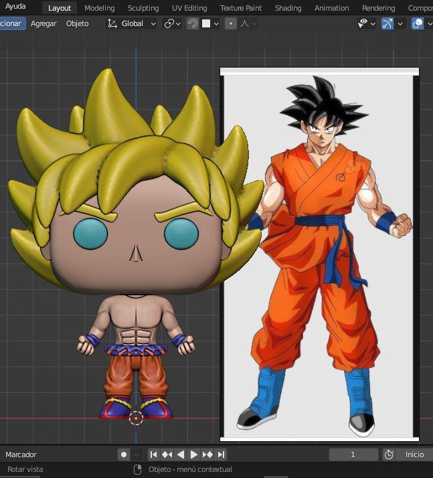Expand auto keyframing options dropdown
Viewport: 433px width, 478px height.
tap(137, 455)
